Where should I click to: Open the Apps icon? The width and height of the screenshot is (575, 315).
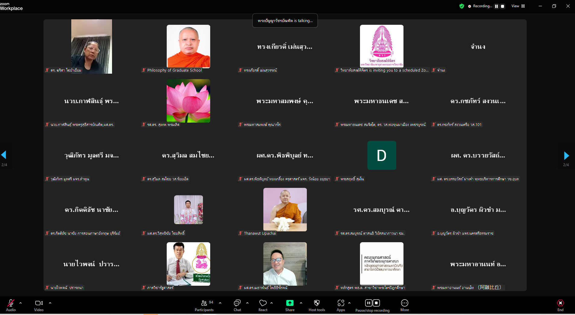click(341, 303)
